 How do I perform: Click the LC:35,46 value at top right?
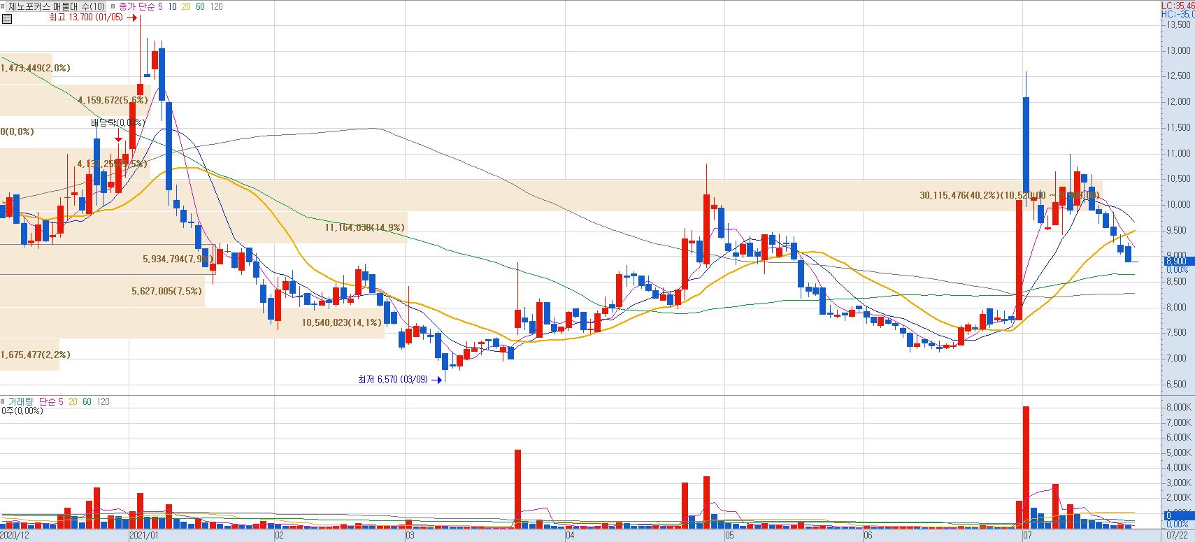point(1178,6)
